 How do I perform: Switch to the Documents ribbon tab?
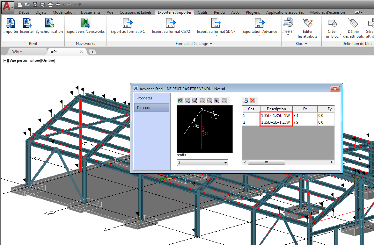91,12
